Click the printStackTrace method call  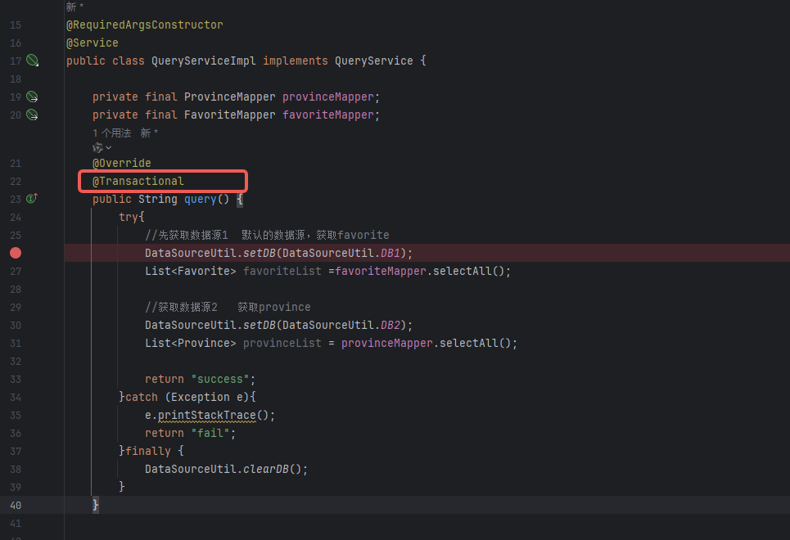pos(206,415)
